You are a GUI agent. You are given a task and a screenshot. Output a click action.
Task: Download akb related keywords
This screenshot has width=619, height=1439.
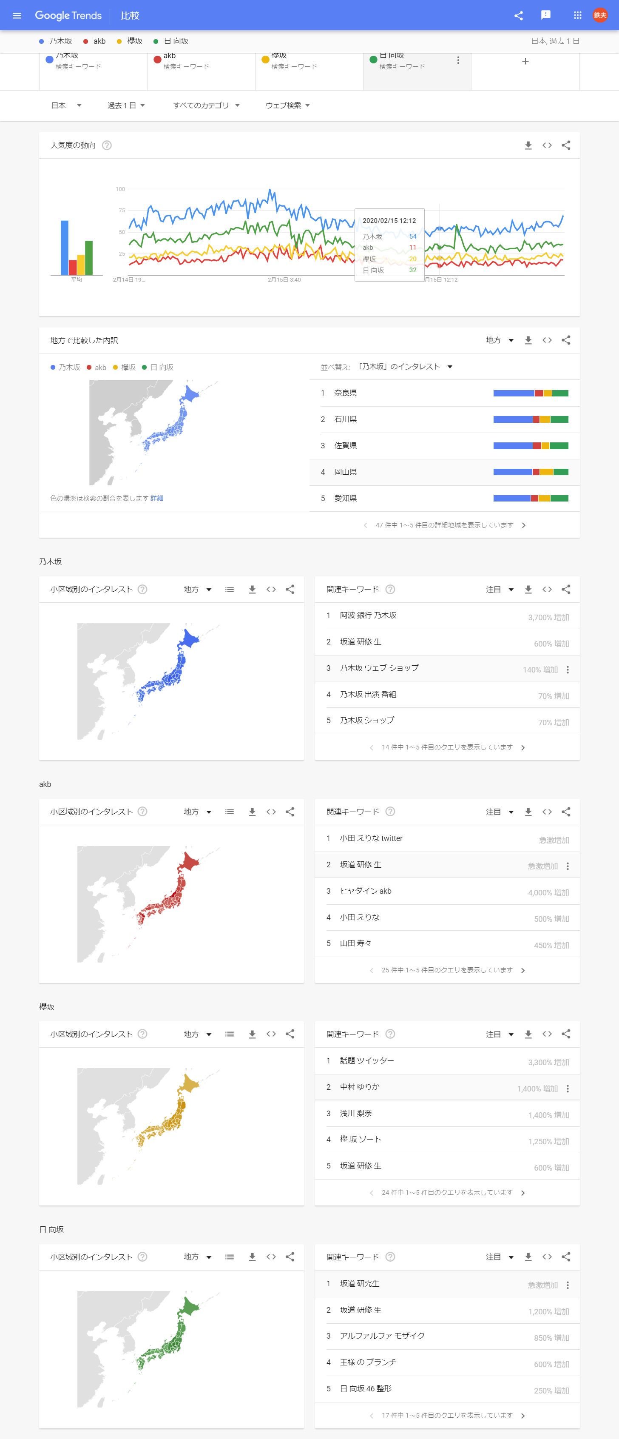[x=528, y=812]
